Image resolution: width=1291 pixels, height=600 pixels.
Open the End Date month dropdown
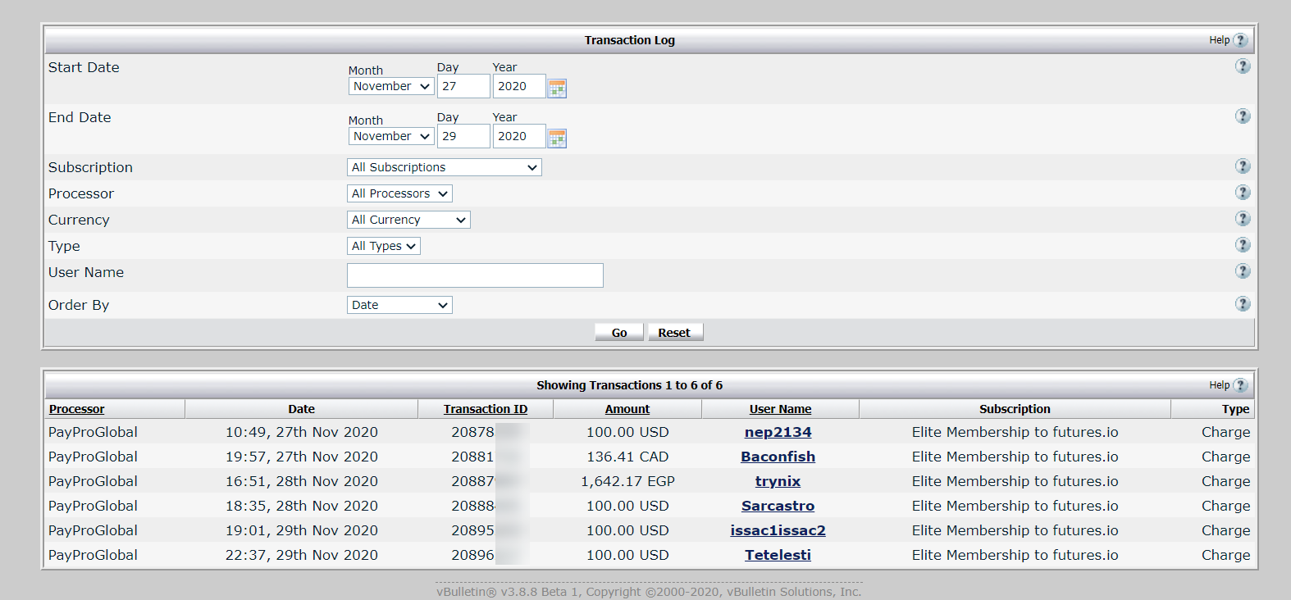pyautogui.click(x=391, y=136)
